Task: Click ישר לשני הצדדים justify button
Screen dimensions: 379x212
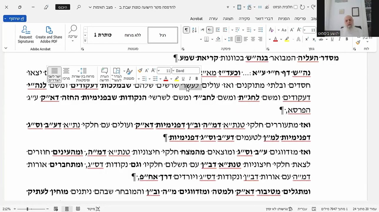Action: (54, 74)
